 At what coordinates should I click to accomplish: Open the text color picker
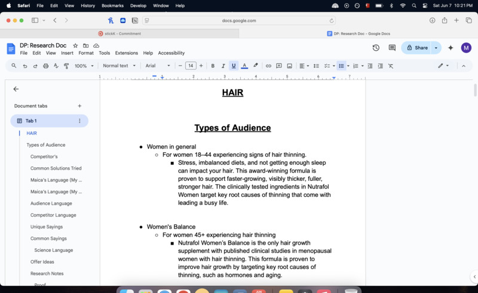[244, 66]
